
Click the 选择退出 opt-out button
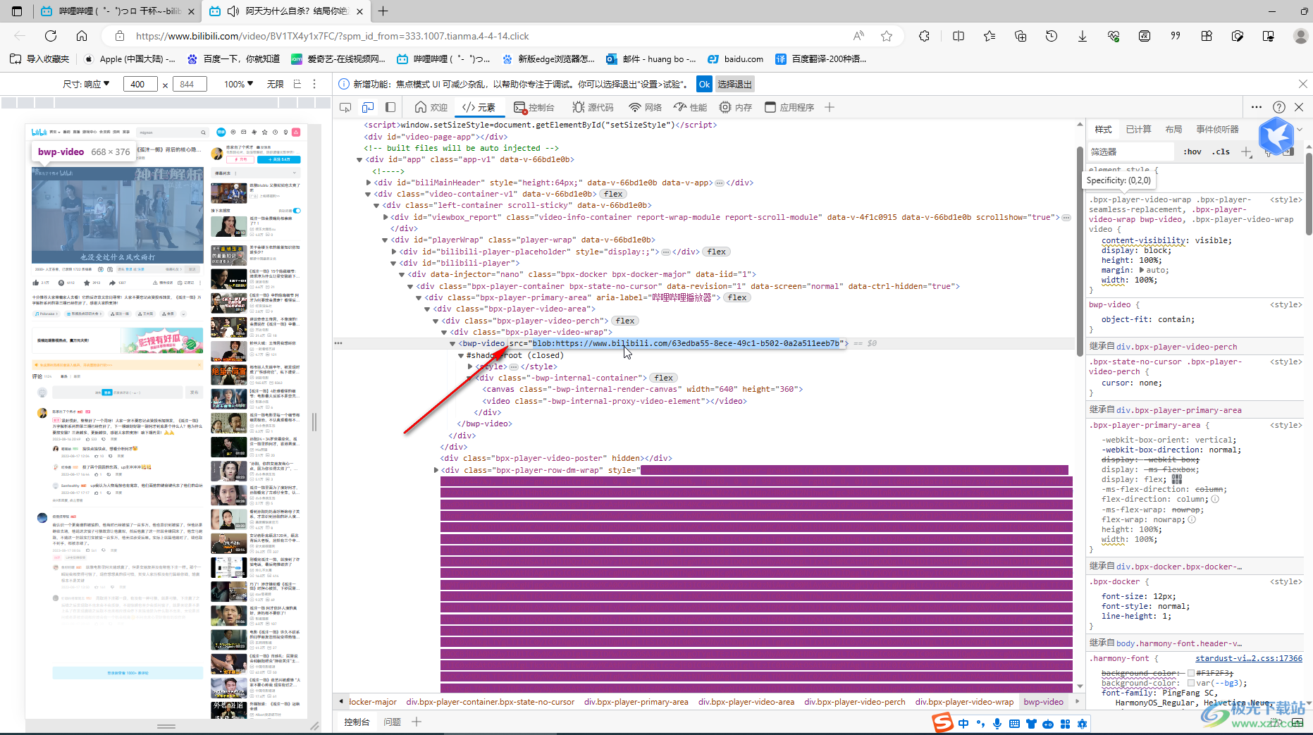click(734, 84)
